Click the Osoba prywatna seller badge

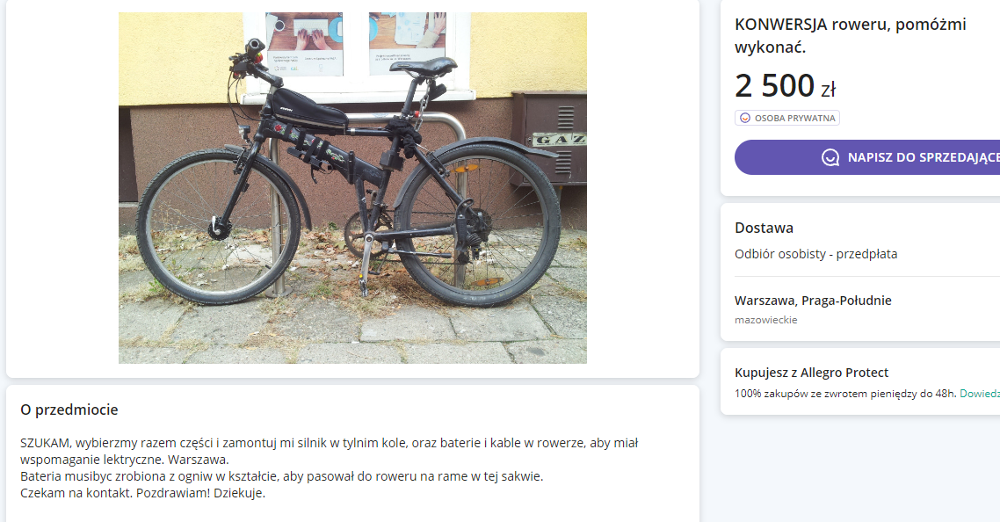(787, 118)
